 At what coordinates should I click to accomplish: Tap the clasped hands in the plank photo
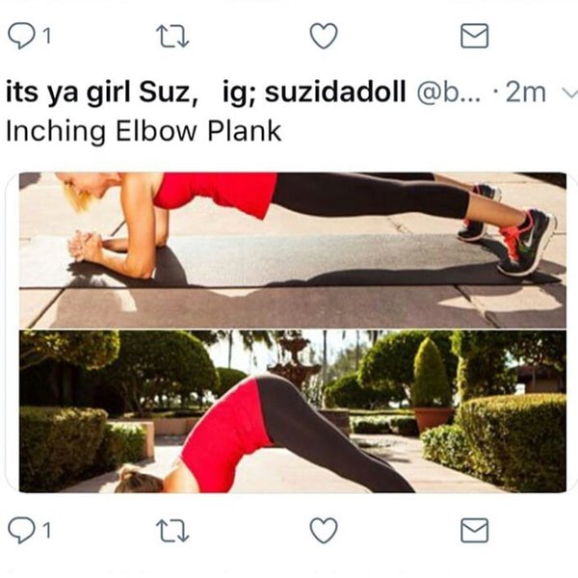[86, 247]
